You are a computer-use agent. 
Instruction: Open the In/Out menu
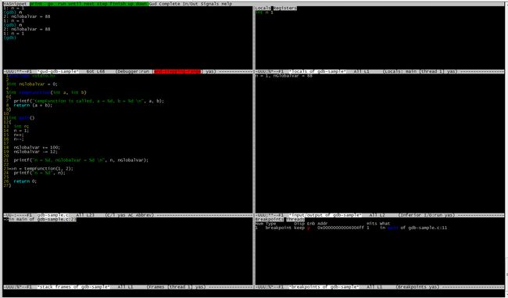click(x=190, y=4)
